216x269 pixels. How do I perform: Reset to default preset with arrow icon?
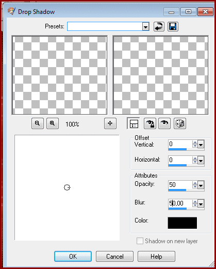tap(159, 27)
